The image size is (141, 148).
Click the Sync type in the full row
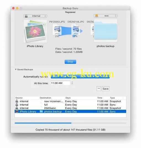pos(113,105)
